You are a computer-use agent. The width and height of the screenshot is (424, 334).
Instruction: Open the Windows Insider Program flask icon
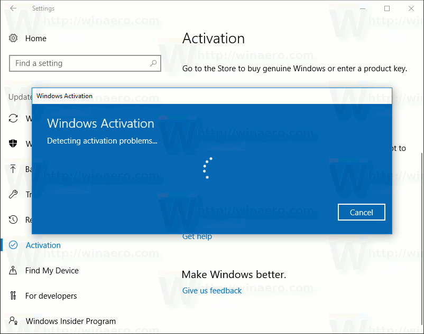[13, 321]
